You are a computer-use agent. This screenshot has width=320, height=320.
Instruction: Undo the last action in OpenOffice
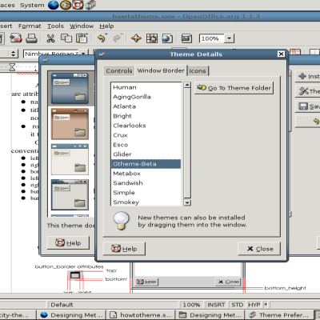(x=102, y=38)
